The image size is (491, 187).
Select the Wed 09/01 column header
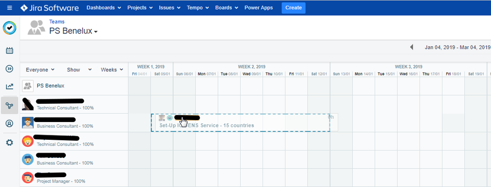click(251, 74)
